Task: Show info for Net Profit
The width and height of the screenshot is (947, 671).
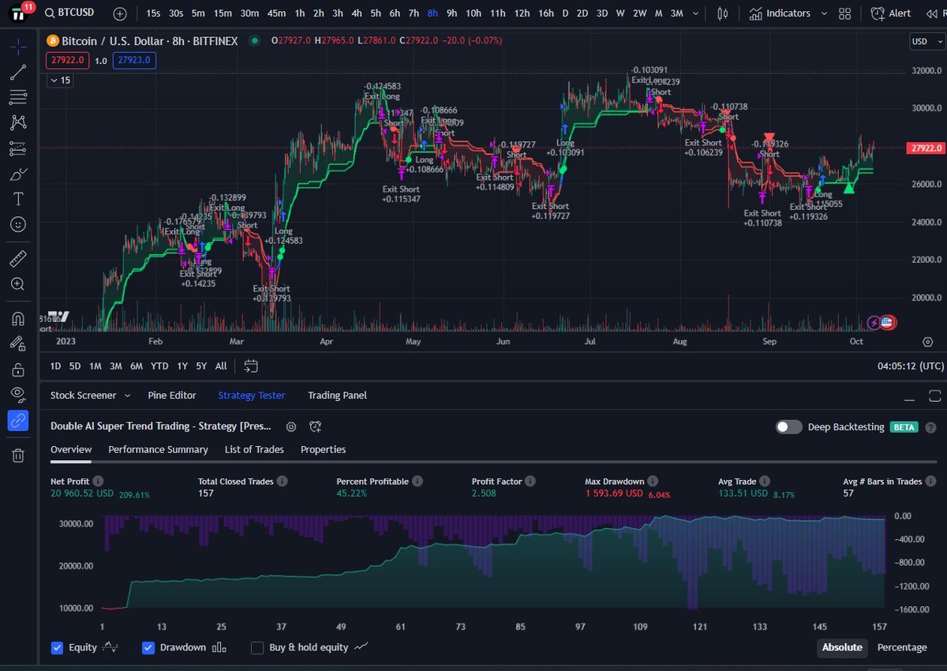Action: (97, 481)
